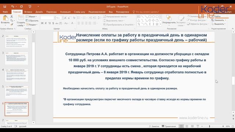The width and height of the screenshot is (235, 132).
Task: Click Shape Effects (Эффекты фигуры)
Action: click(198, 24)
